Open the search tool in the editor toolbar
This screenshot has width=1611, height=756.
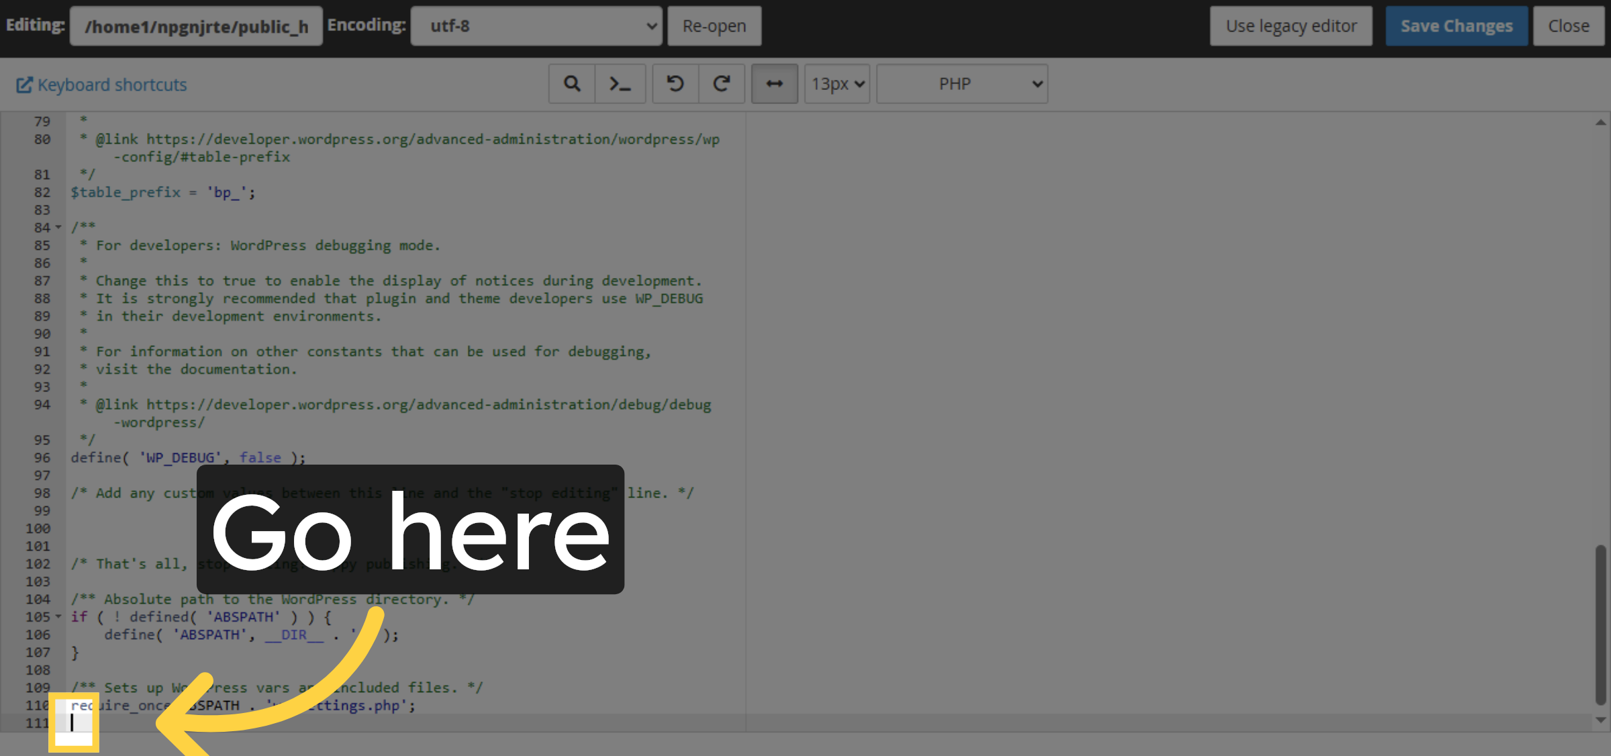tap(571, 83)
